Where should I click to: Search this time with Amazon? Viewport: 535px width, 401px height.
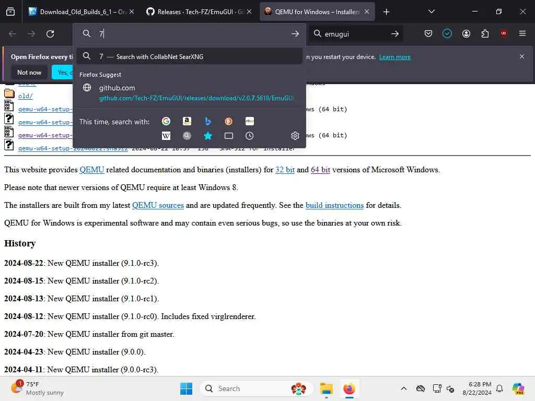pos(187,121)
